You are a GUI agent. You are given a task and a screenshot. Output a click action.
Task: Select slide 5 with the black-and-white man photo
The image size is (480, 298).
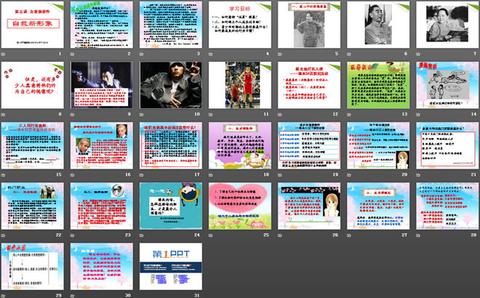pyautogui.click(x=308, y=26)
